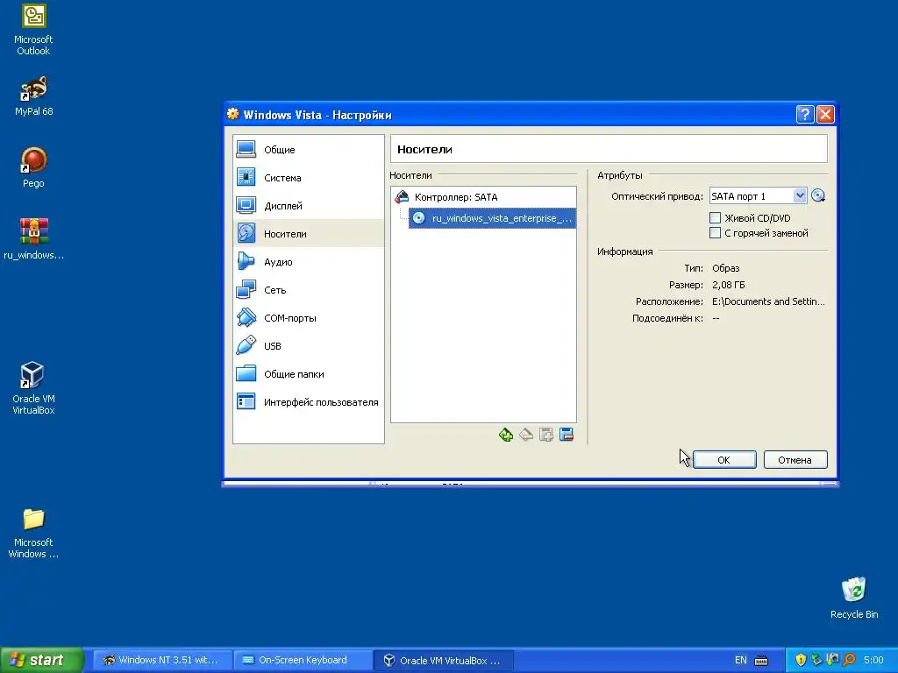
Task: Select the ru_windows_vista_enterprise disc image entry
Action: [x=492, y=218]
